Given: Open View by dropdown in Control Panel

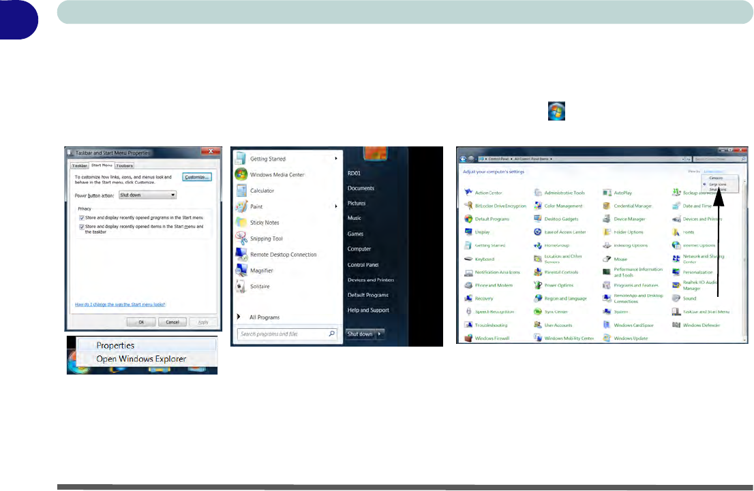Looking at the screenshot, I should pos(714,172).
